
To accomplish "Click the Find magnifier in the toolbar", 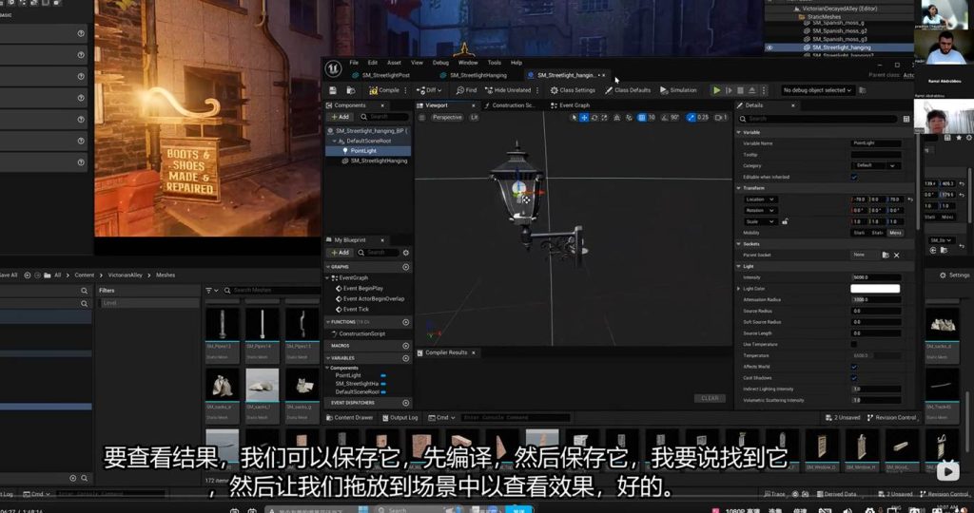I will coord(466,90).
